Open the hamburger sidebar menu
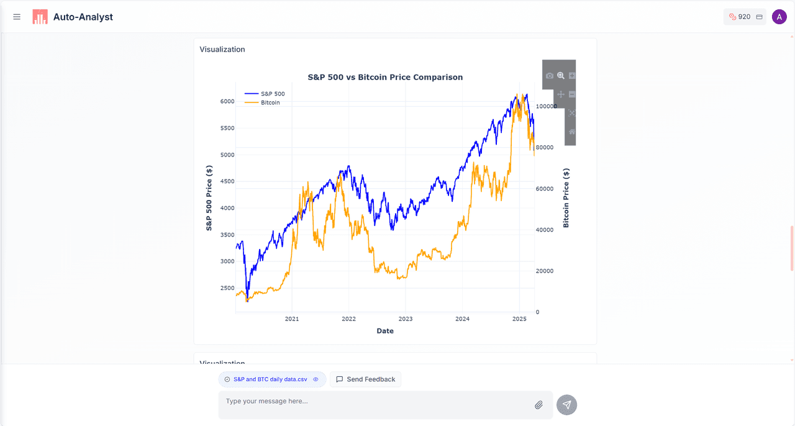The image size is (795, 426). click(17, 17)
